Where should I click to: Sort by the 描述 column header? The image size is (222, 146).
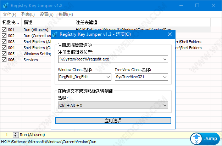(x=48, y=22)
